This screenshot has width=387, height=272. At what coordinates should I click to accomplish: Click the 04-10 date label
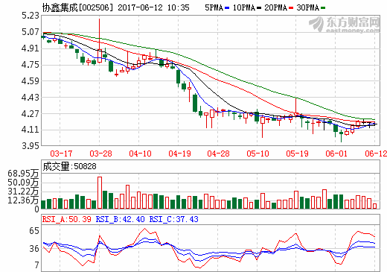tap(140, 154)
